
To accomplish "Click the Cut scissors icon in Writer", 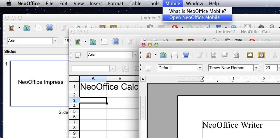I will [x=275, y=55].
